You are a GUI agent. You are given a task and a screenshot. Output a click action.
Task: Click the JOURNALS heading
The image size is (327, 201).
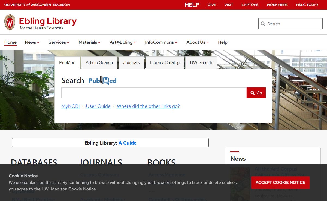(101, 162)
